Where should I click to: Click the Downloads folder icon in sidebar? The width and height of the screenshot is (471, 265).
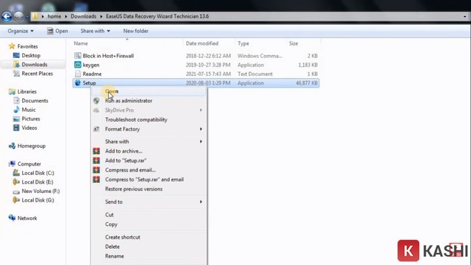click(x=16, y=65)
